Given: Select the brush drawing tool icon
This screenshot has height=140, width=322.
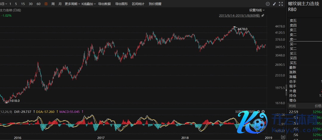Looking at the screenshot, I should click(x=274, y=4).
